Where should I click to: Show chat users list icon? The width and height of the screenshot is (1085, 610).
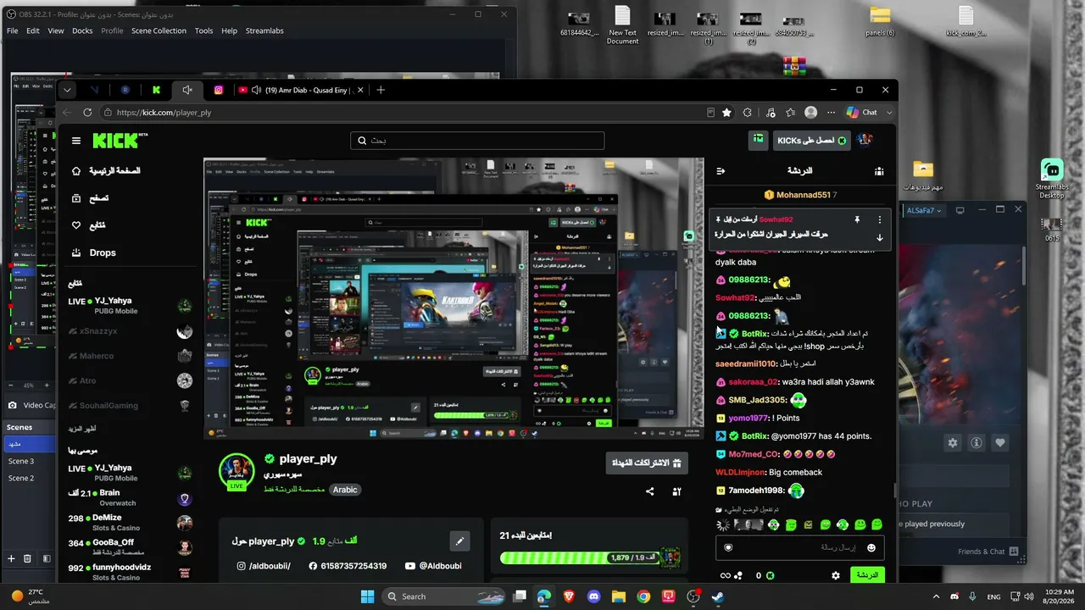coord(879,171)
